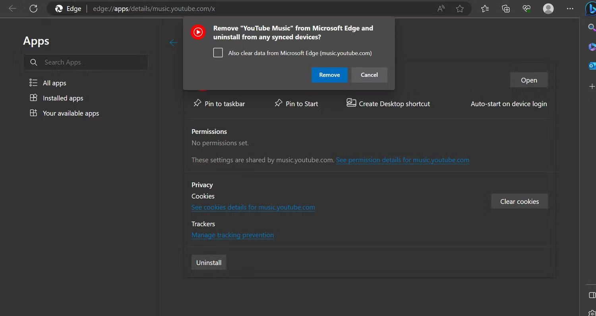This screenshot has width=596, height=316.
Task: Open the sidebar Settings gear
Action: pyautogui.click(x=592, y=312)
